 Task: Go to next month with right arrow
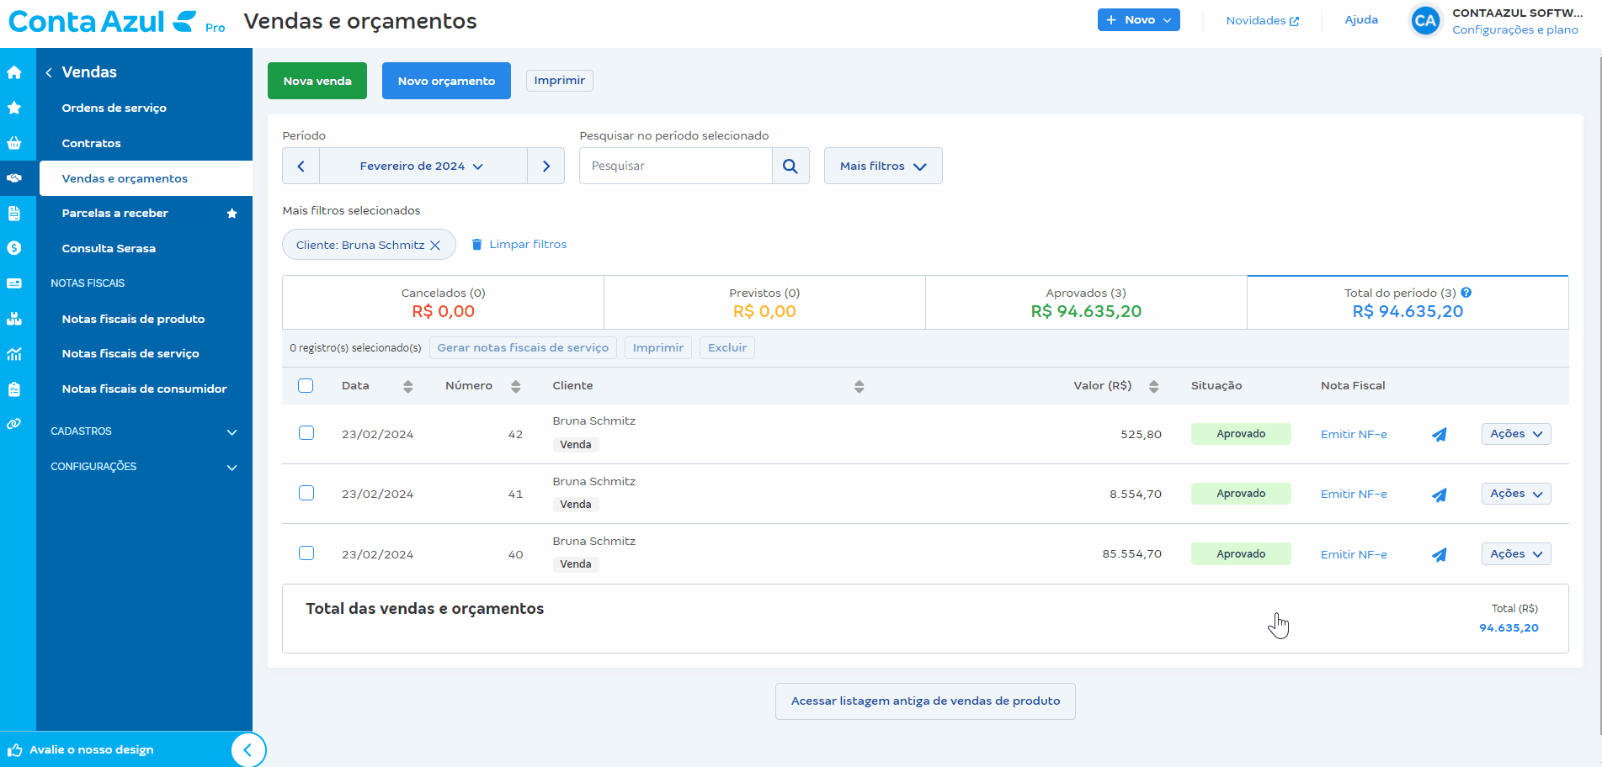tap(546, 167)
